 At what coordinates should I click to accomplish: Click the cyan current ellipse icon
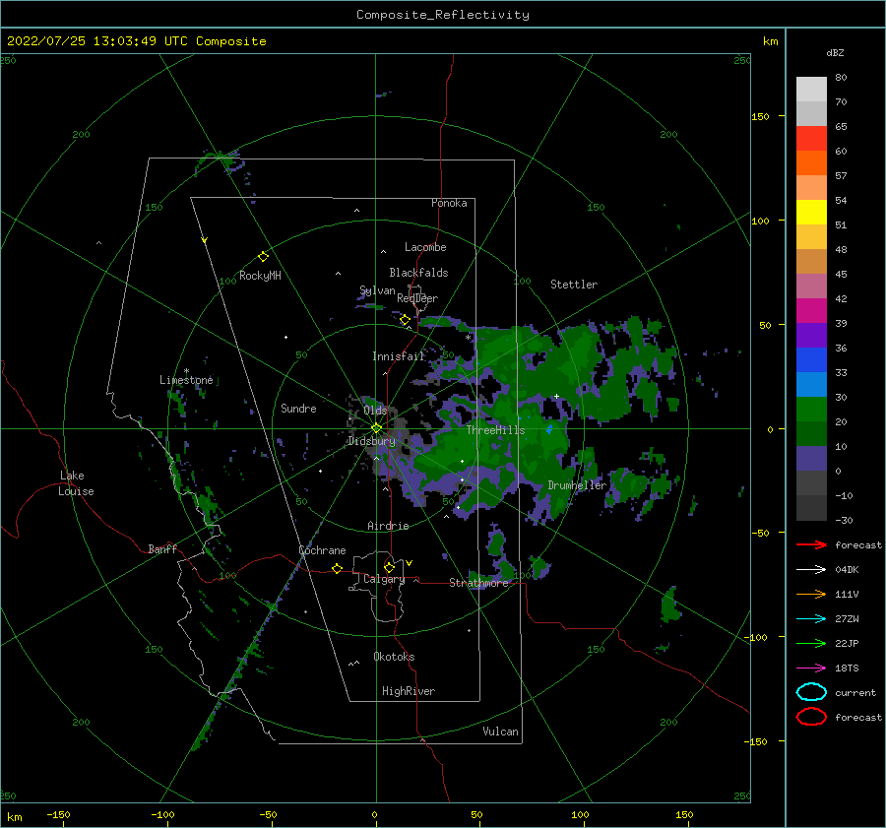811,692
